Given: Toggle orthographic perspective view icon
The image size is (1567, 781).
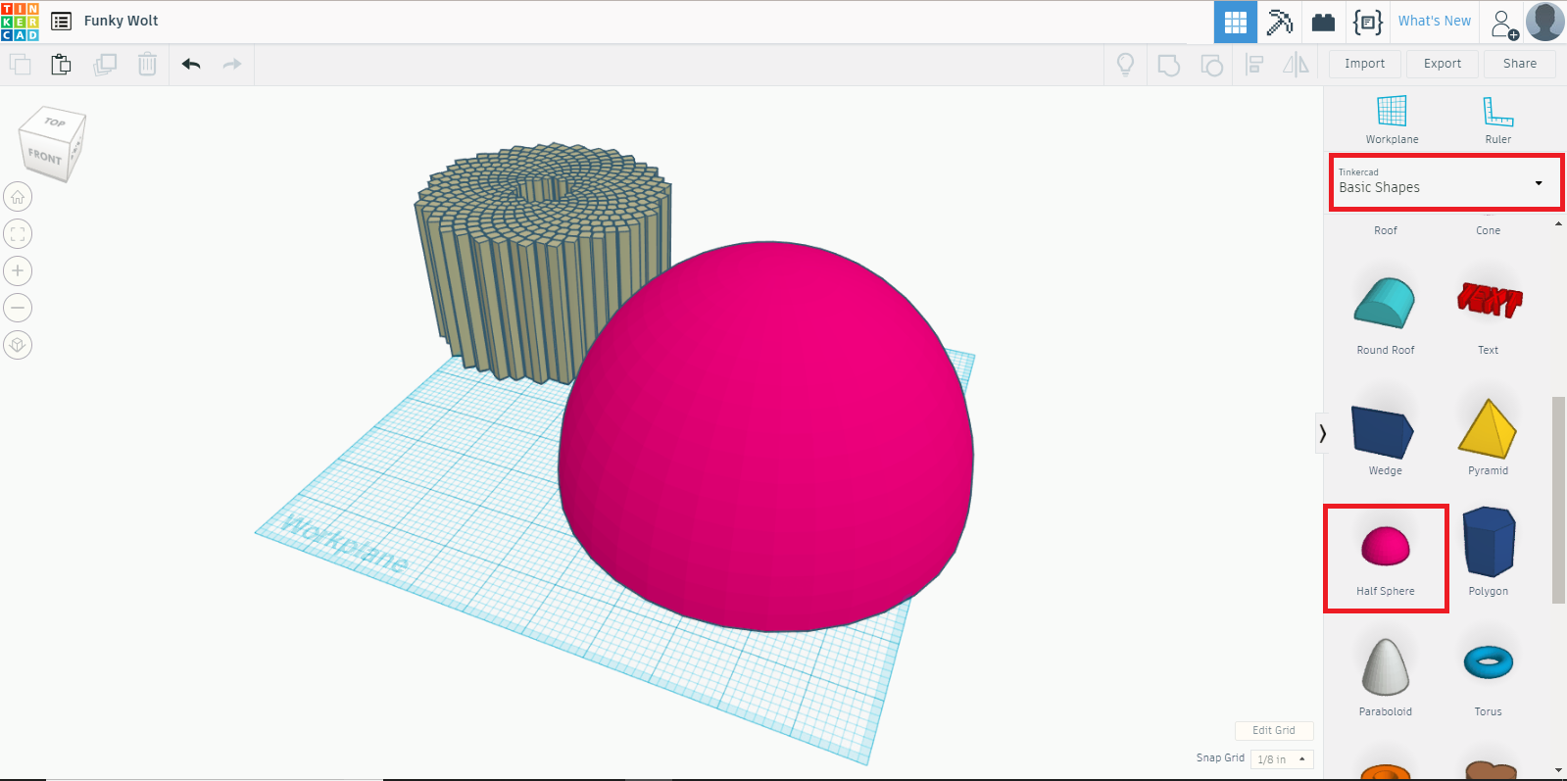Looking at the screenshot, I should pos(18,346).
